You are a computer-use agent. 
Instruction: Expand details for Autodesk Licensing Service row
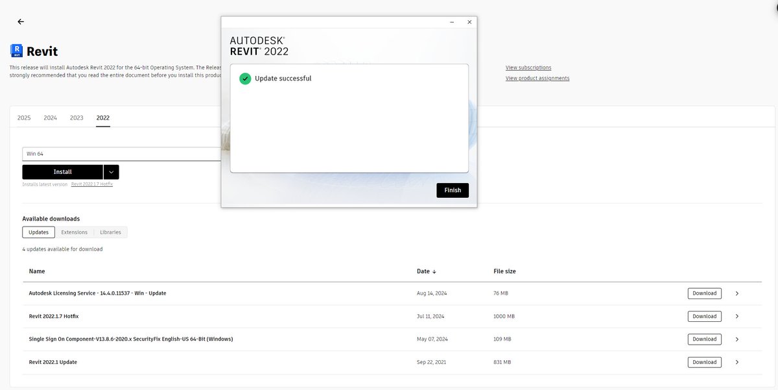pyautogui.click(x=737, y=293)
